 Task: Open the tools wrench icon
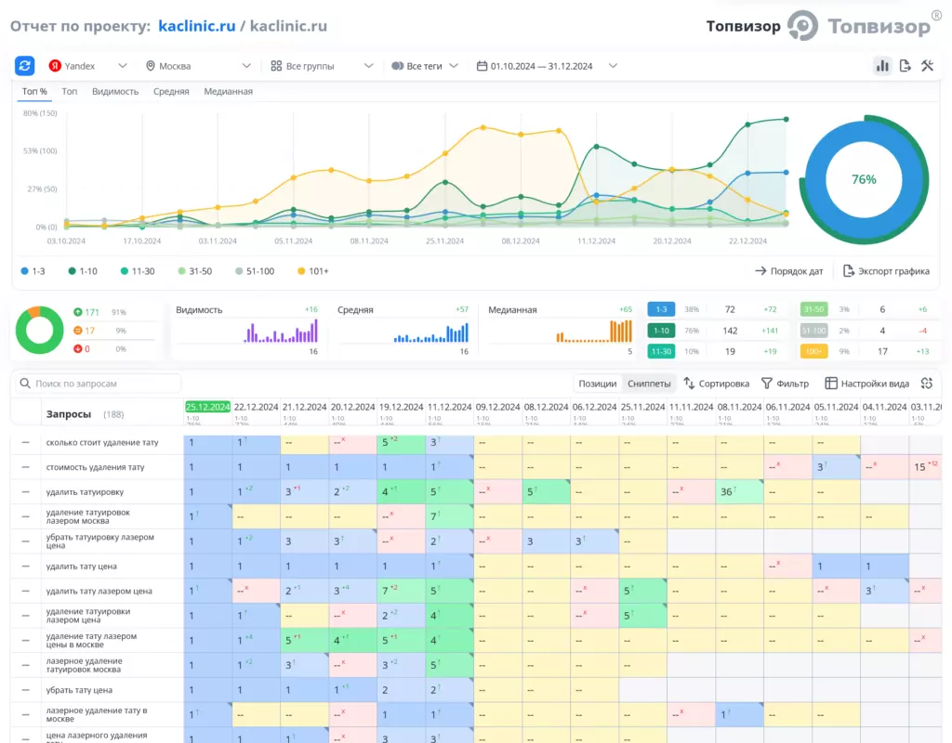coord(927,66)
